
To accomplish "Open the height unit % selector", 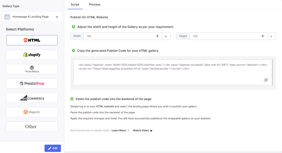I will click(271, 36).
